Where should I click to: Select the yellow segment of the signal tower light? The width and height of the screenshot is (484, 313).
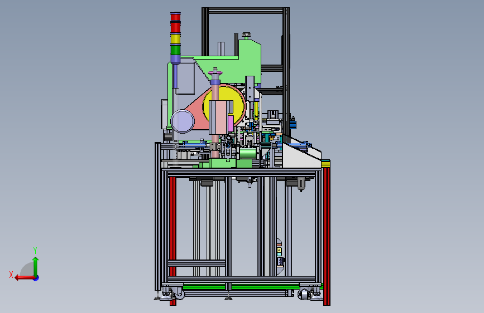[x=175, y=39]
